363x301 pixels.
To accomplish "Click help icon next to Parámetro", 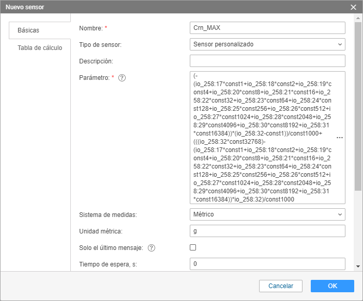I will click(x=122, y=78).
